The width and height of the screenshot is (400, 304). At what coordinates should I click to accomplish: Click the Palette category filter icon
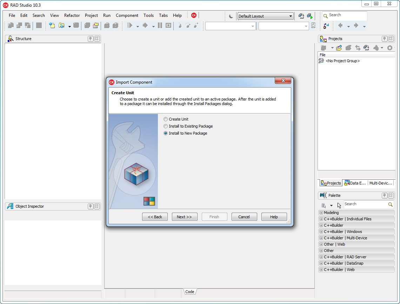coord(324,205)
